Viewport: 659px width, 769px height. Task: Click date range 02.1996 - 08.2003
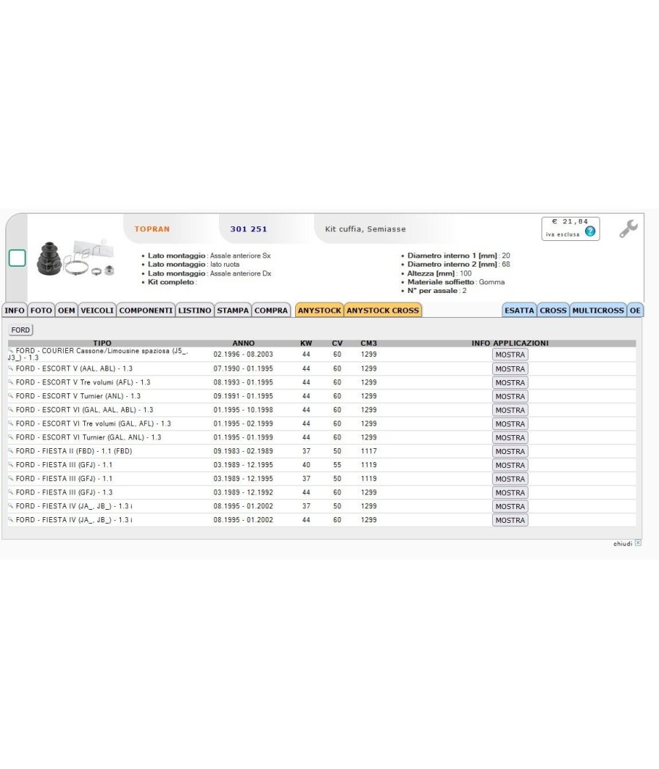coord(243,354)
